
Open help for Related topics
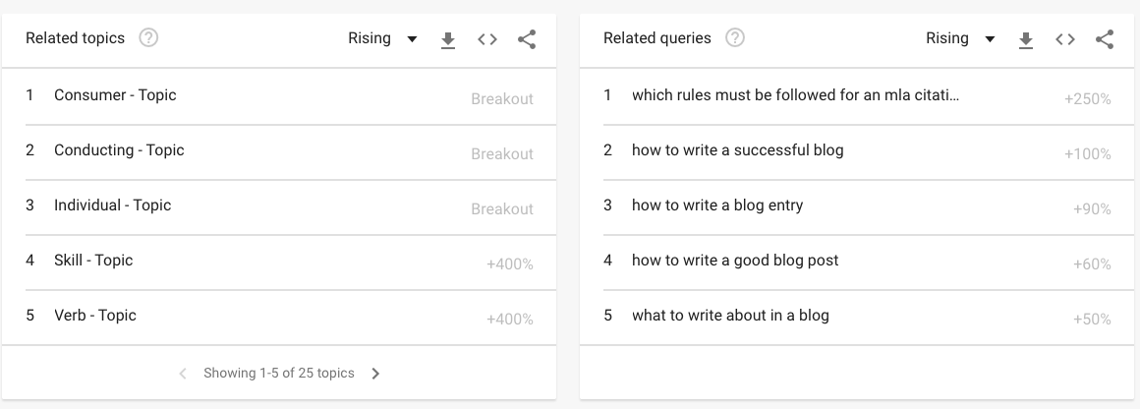[x=148, y=38]
